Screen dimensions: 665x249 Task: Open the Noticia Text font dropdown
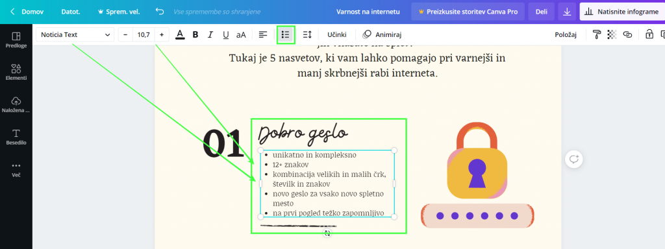coord(75,35)
